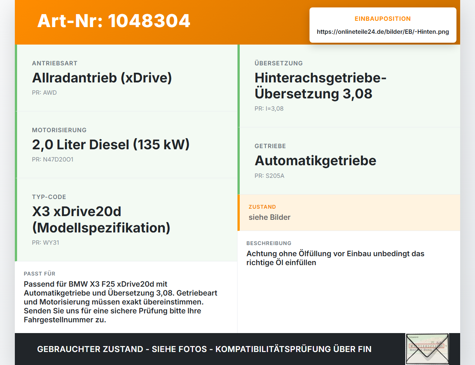The width and height of the screenshot is (475, 365).
Task: Click the Art-Nr 1048304 heading
Action: [x=114, y=21]
